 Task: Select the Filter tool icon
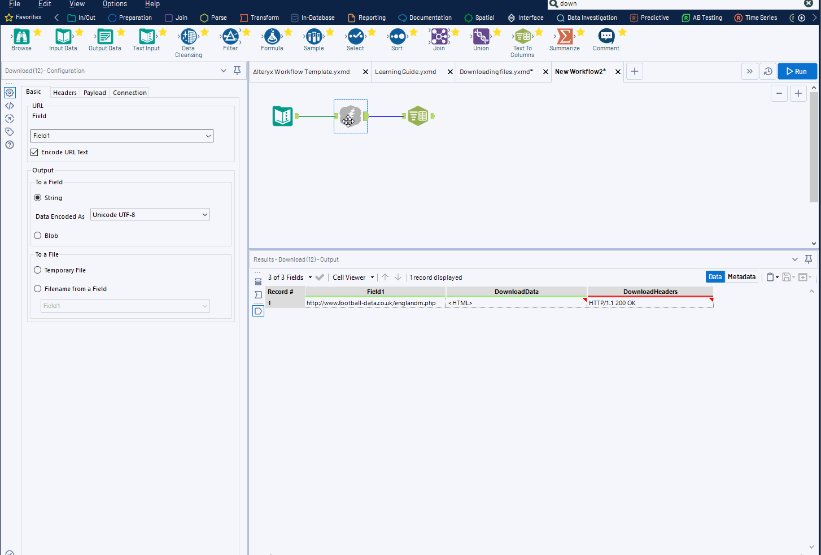coord(230,37)
